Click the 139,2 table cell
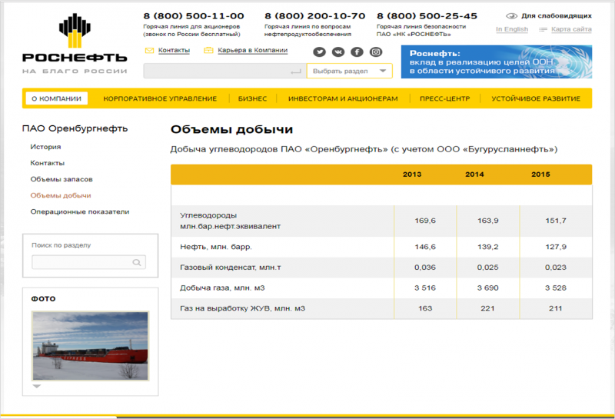This screenshot has height=419, width=615. 488,247
